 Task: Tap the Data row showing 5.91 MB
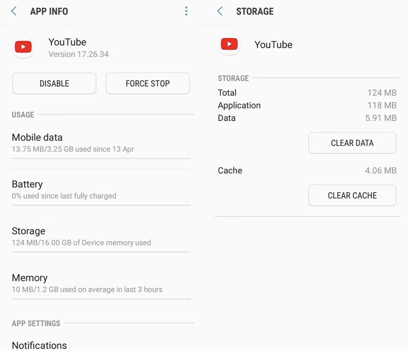(307, 118)
